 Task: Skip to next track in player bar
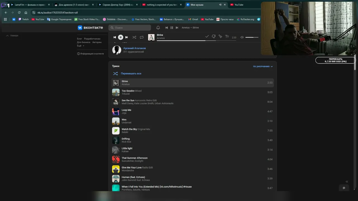pyautogui.click(x=126, y=37)
